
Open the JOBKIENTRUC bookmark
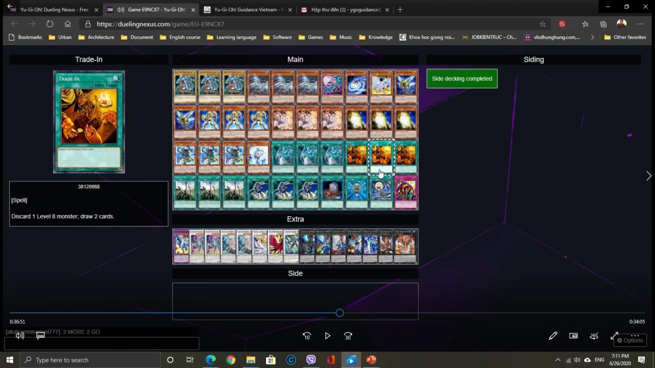point(489,37)
